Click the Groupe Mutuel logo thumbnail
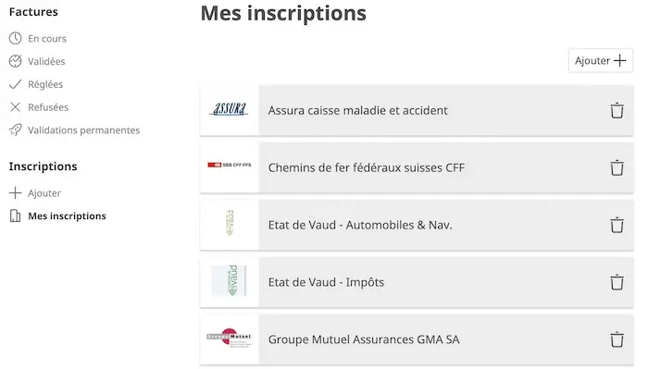 (229, 338)
